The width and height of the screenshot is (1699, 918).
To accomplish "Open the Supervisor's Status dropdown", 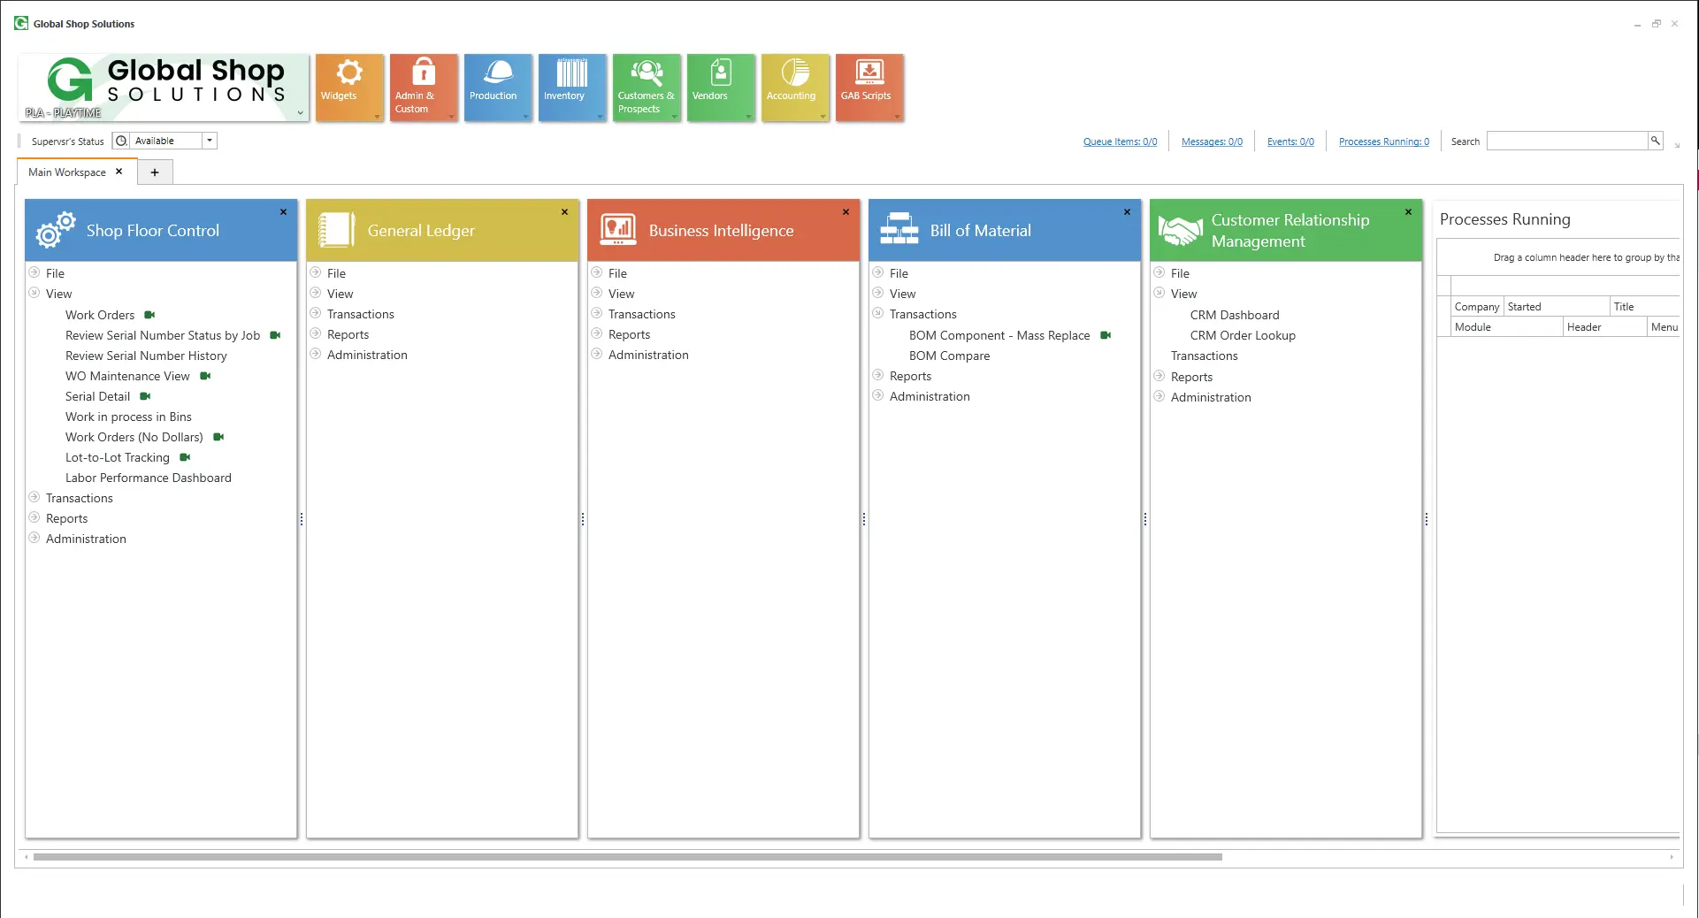I will [x=210, y=141].
